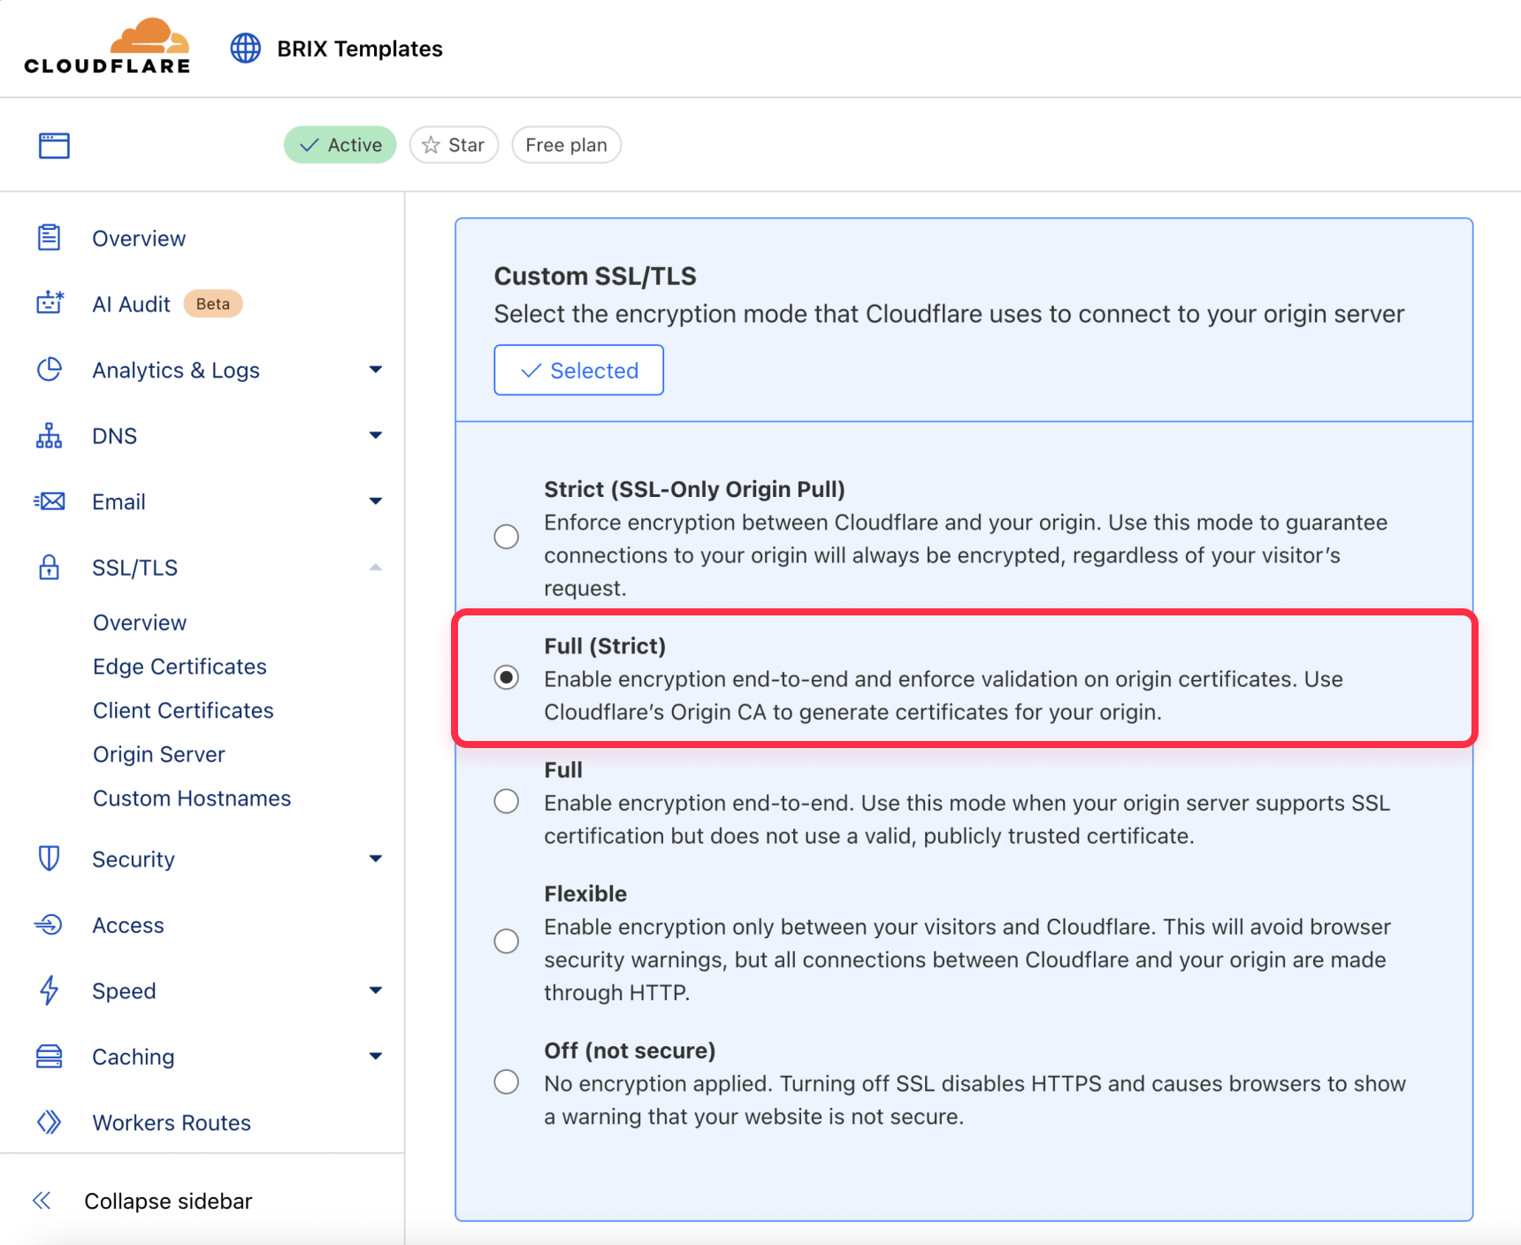Click the globe icon beside BRIX Templates
Viewport: 1521px width, 1245px height.
[x=246, y=48]
